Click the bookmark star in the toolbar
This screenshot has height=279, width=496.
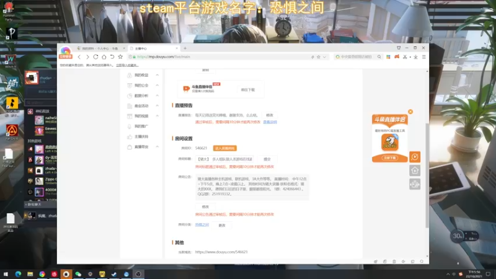click(120, 57)
